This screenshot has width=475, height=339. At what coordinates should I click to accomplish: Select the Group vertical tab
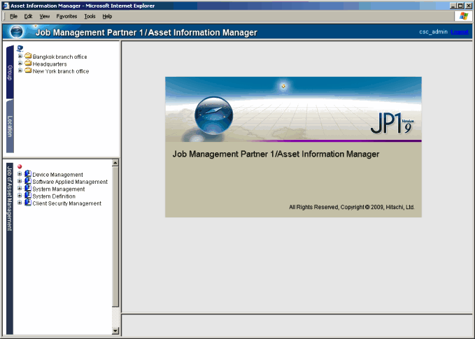(x=10, y=72)
